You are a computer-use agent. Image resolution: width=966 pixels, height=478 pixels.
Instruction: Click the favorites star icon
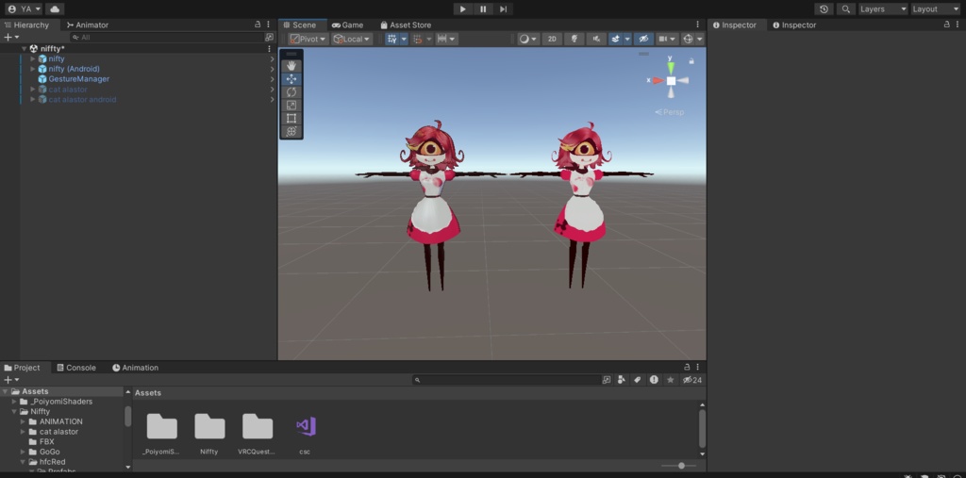[x=671, y=380]
